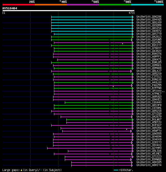Click the yellow query gap marker on the O65354 row
Screen dimensions: 166x172
coord(127,129)
